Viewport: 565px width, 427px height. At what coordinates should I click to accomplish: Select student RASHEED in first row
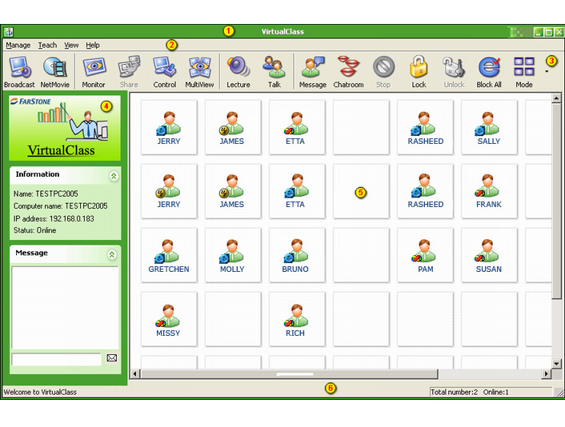425,127
